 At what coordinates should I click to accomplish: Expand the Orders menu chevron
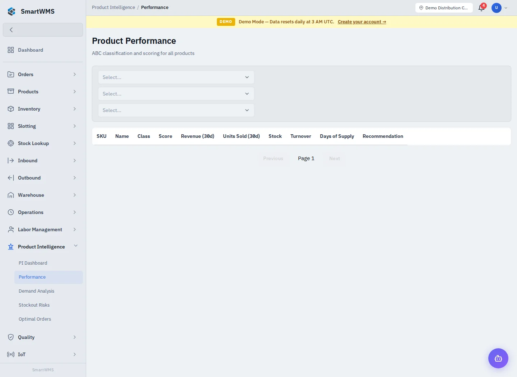point(75,74)
